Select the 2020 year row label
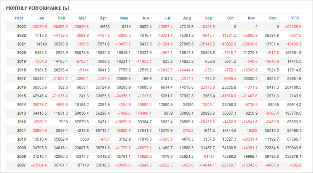The height and width of the screenshot is (173, 313). (x=21, y=52)
